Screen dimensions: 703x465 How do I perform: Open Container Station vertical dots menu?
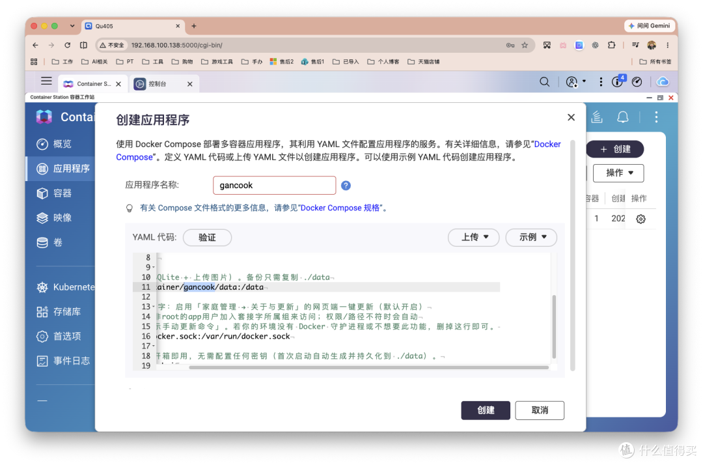click(656, 117)
